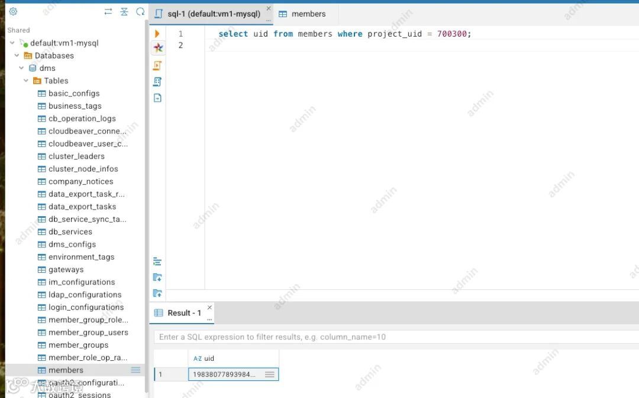Select the cluster_node_infos table

[x=83, y=169]
